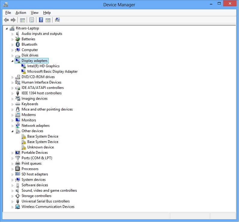Expand the Monitors category

tap(12, 120)
